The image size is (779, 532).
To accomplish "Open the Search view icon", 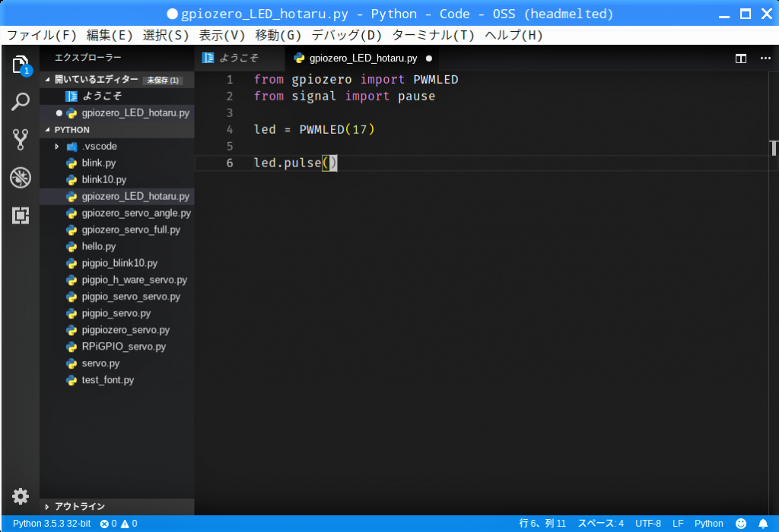I will 21,102.
